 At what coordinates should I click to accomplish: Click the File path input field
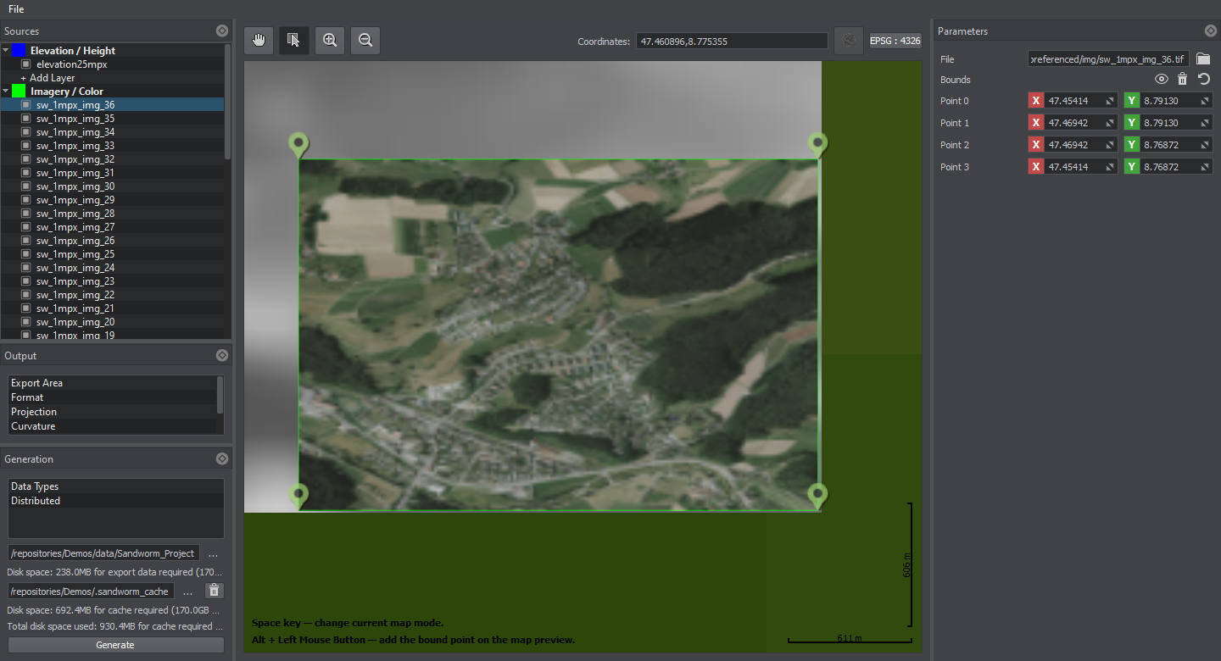click(1108, 58)
